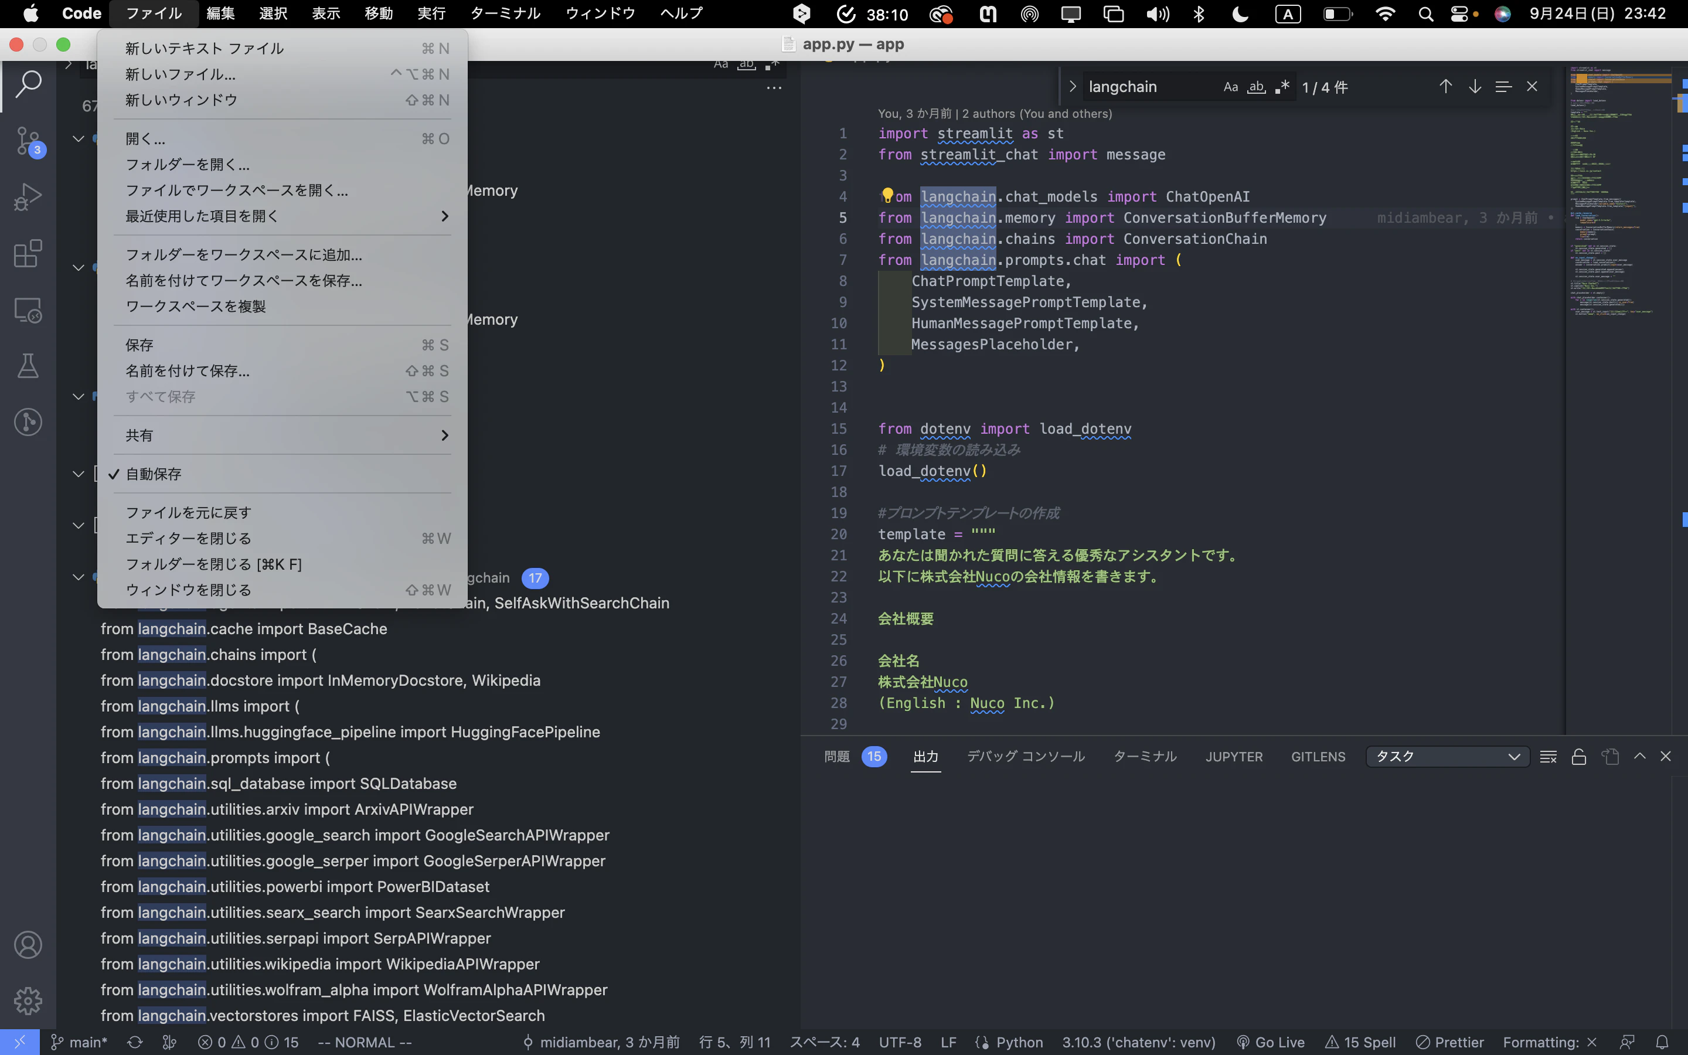Open the 編集 menu in menu bar
Viewport: 1688px width, 1055px height.
[x=220, y=13]
